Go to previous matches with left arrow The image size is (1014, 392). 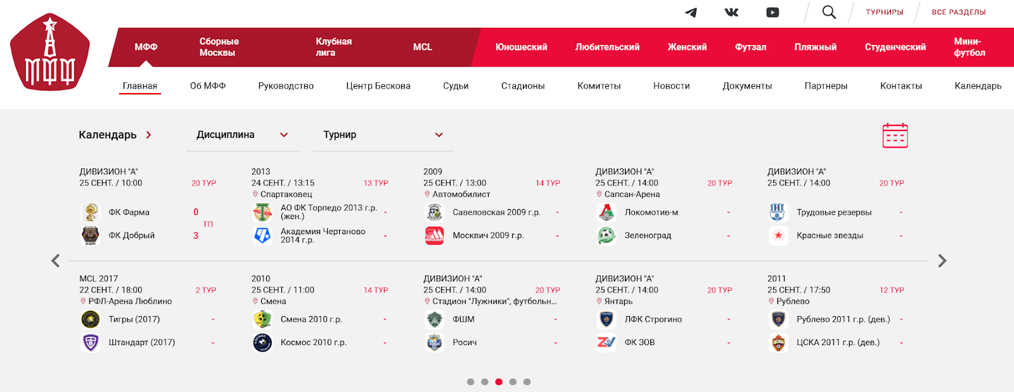(x=56, y=261)
